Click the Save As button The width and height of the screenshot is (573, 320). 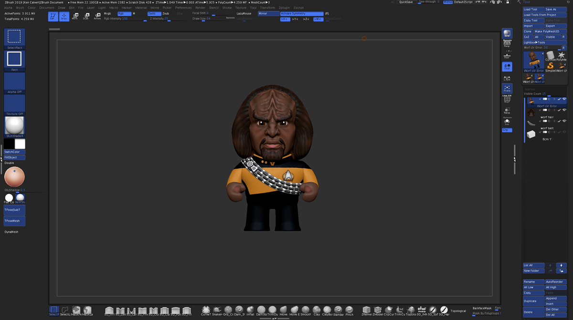pyautogui.click(x=555, y=10)
